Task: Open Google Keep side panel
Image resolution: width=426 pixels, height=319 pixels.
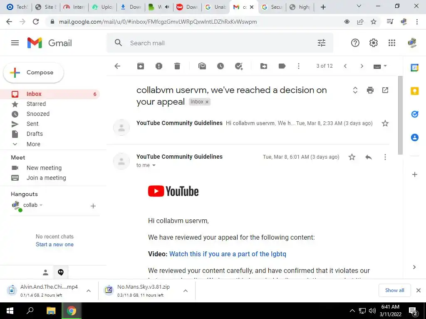Action: [415, 91]
